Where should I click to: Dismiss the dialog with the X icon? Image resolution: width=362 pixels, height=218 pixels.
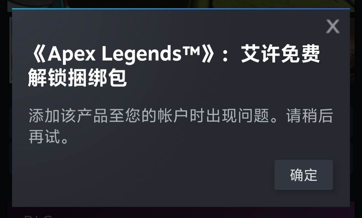[333, 26]
